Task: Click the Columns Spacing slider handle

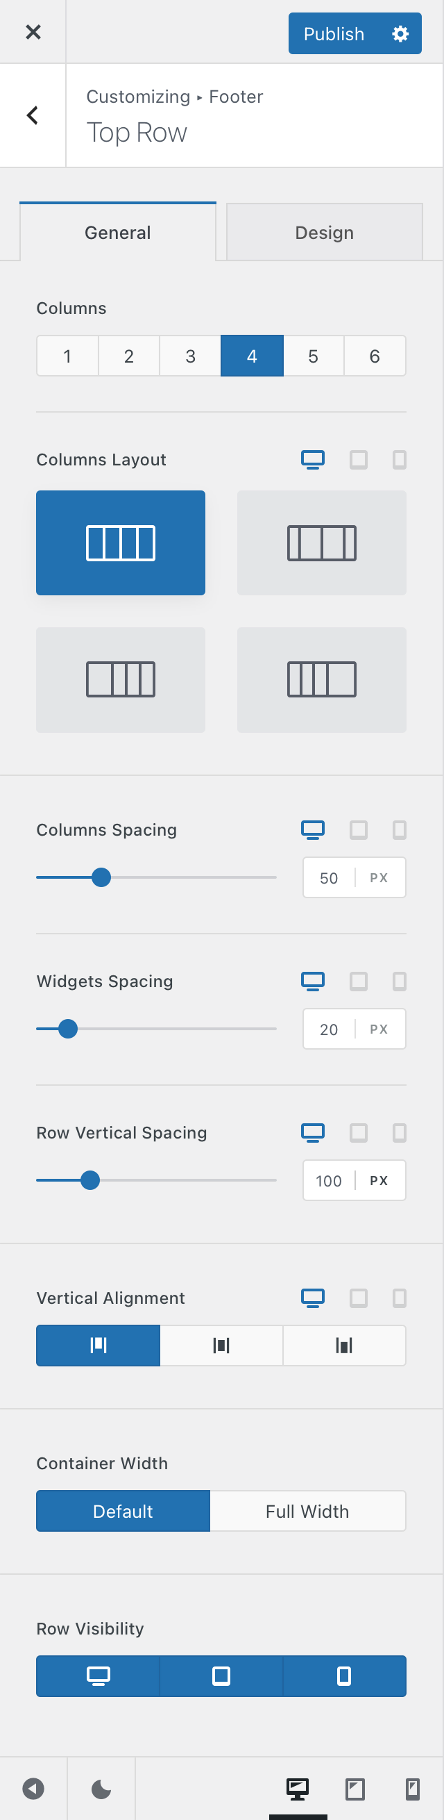Action: [x=102, y=877]
